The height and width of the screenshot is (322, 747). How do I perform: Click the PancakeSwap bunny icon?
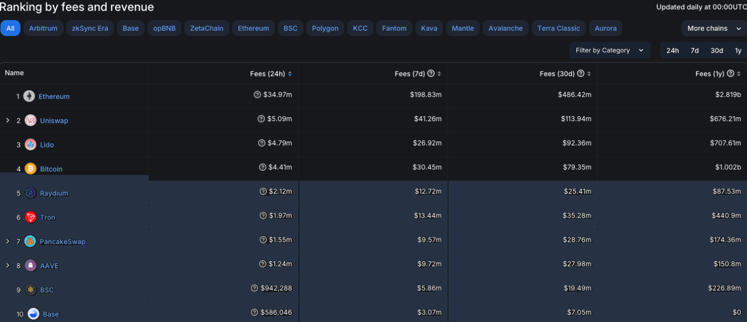pos(30,241)
